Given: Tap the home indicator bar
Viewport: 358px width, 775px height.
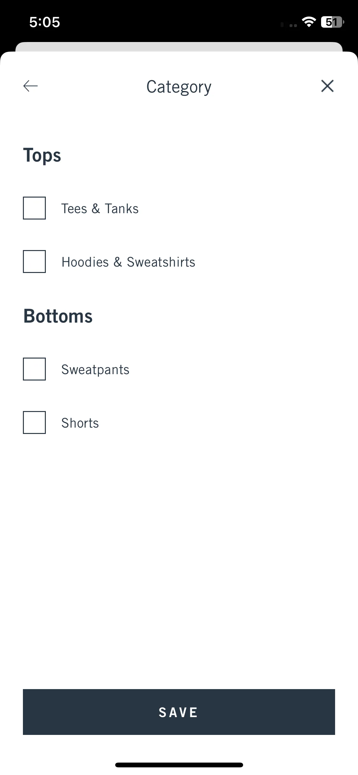Looking at the screenshot, I should 179,765.
